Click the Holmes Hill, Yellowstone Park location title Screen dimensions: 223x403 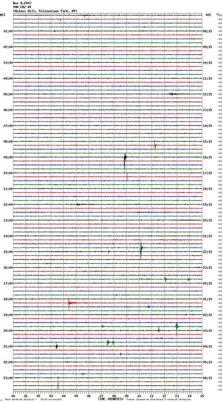[x=45, y=11]
